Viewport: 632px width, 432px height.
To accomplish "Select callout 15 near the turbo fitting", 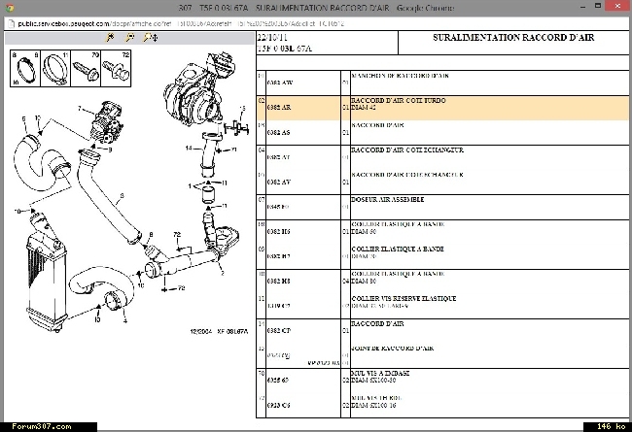I will 242,109.
